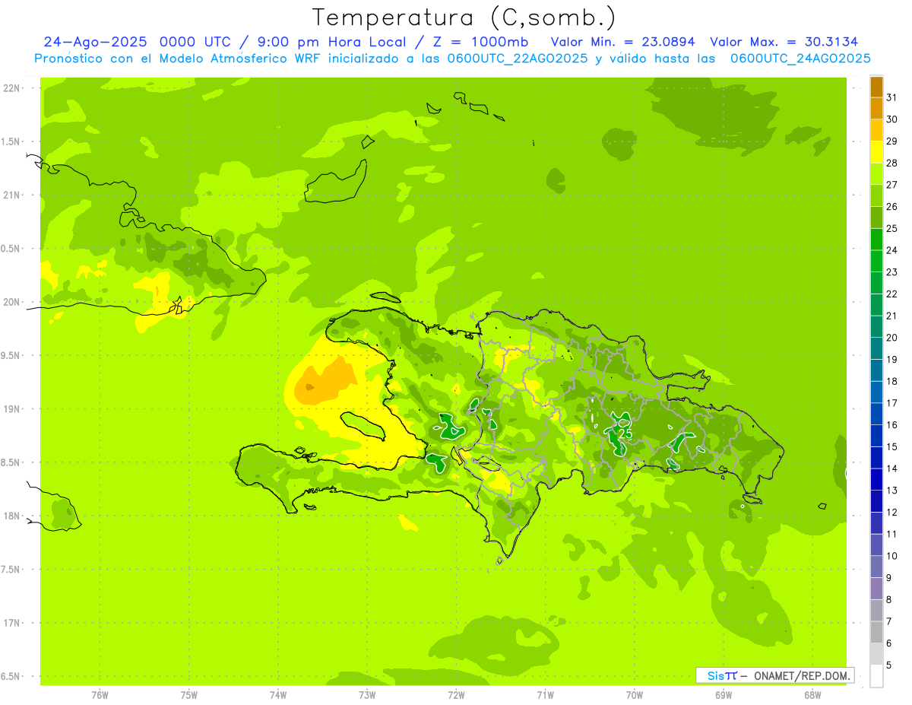Click the "22N" latitude axis label
The height and width of the screenshot is (705, 912).
(11, 88)
